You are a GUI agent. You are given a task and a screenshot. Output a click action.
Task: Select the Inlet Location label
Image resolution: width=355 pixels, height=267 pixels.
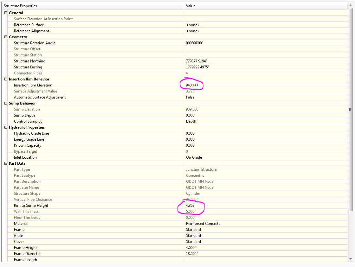pyautogui.click(x=25, y=157)
